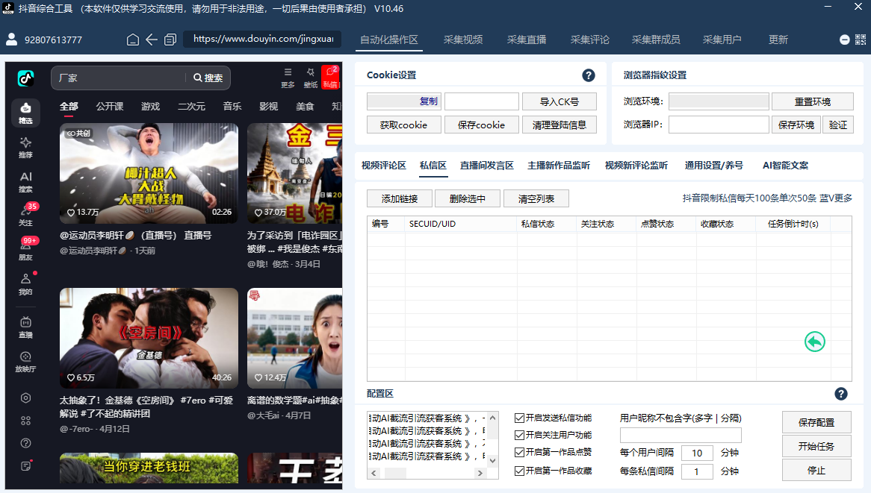Click the green back-arrow circle icon
This screenshot has width=871, height=493.
point(815,342)
